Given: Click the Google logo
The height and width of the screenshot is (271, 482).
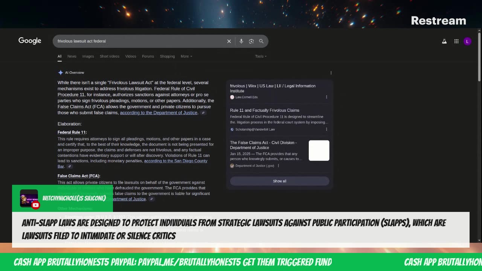Looking at the screenshot, I should pyautogui.click(x=30, y=41).
